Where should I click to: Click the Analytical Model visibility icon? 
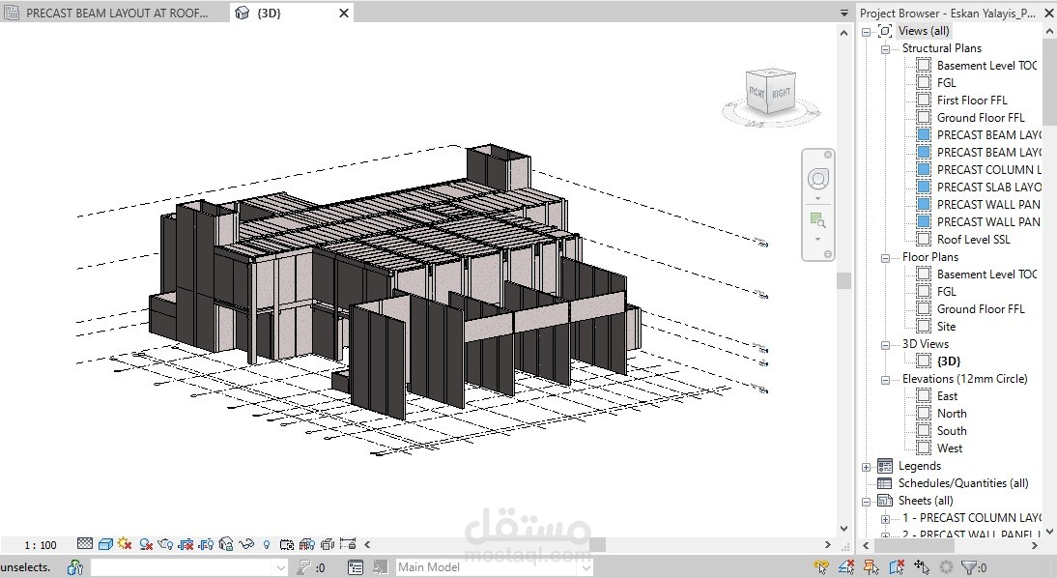307,544
